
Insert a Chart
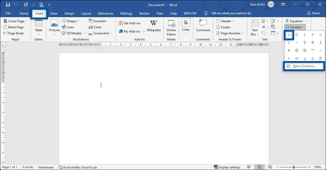(95, 27)
